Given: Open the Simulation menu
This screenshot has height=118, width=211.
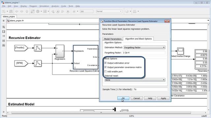Looking at the screenshot, I should pos(44,6).
